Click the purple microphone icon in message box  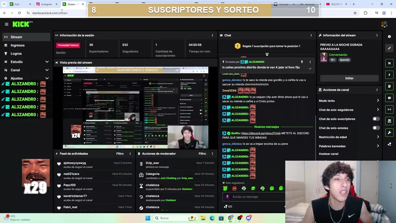pyautogui.click(x=227, y=197)
